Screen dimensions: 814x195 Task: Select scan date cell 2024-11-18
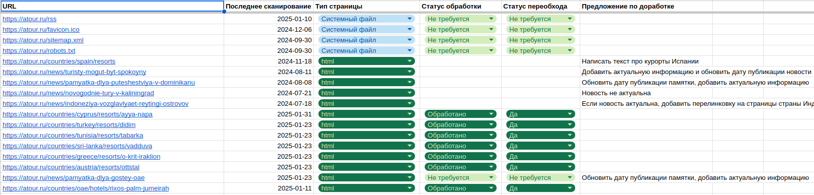tap(268, 61)
